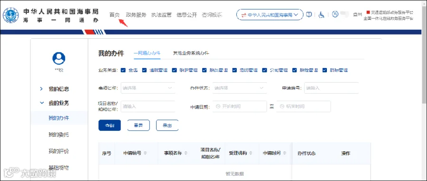Click the 暂无数据 empty table message
Image resolution: width=427 pixels, height=181 pixels.
[x=235, y=173]
